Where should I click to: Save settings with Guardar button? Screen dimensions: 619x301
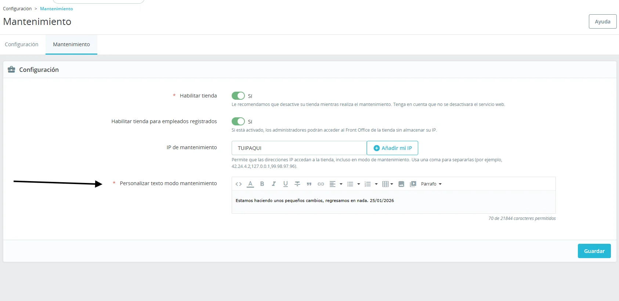click(594, 251)
